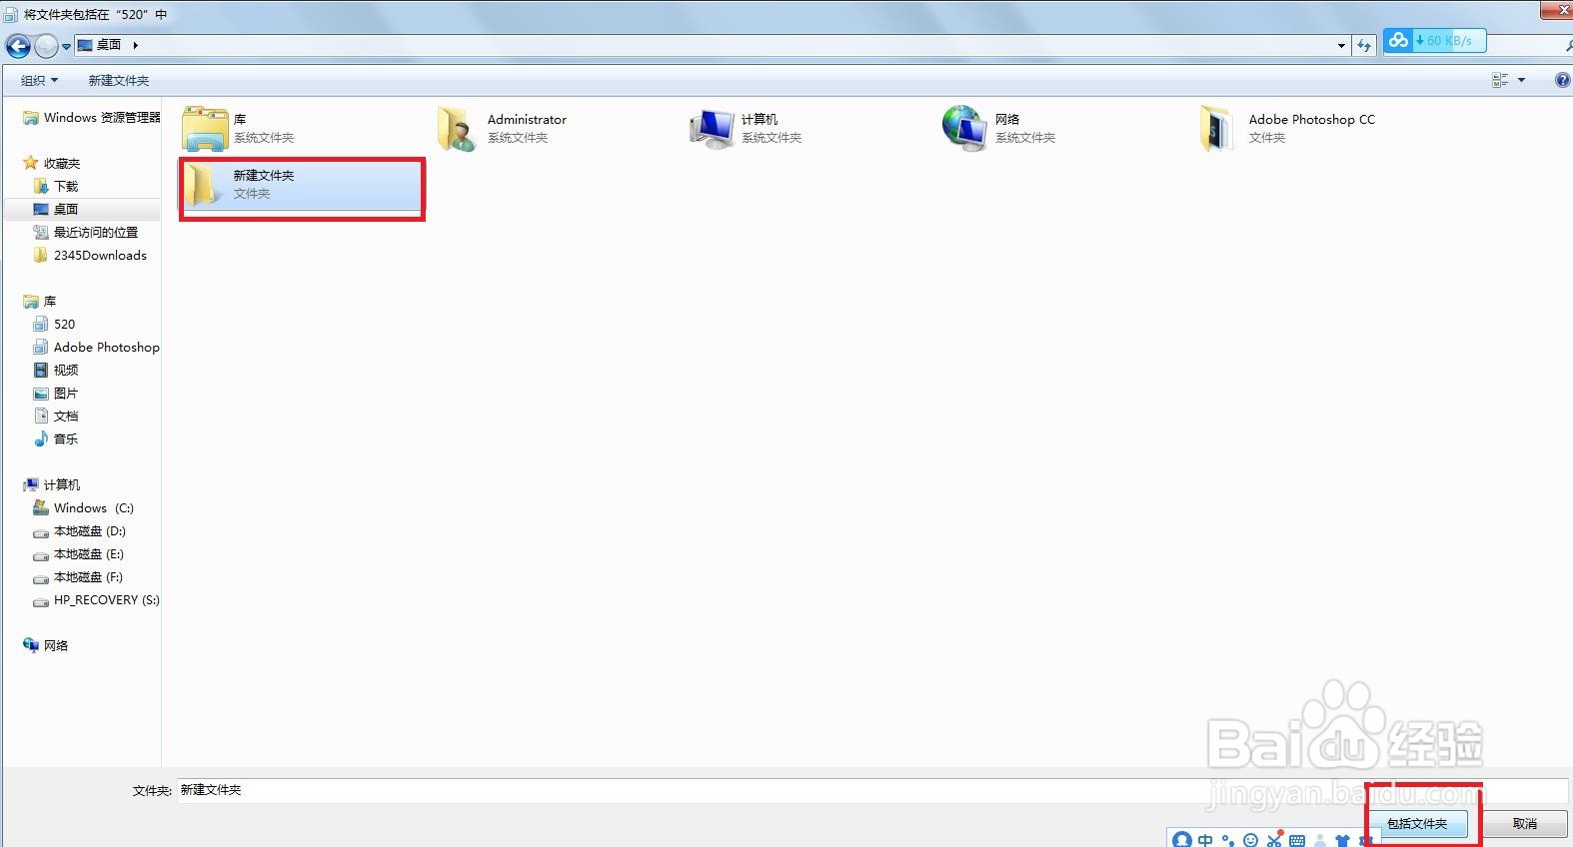The width and height of the screenshot is (1573, 847).
Task: Change view using the view icon
Action: [x=1499, y=80]
